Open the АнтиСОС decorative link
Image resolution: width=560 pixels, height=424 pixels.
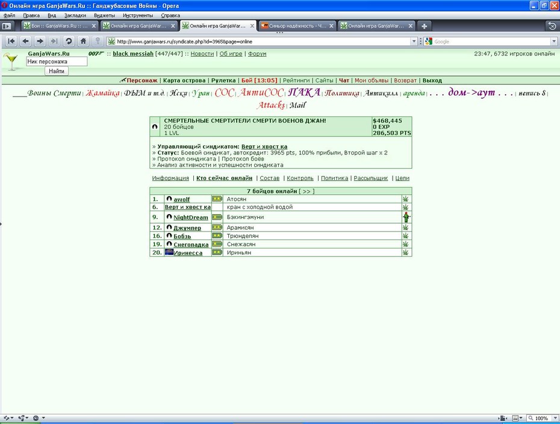[261, 93]
